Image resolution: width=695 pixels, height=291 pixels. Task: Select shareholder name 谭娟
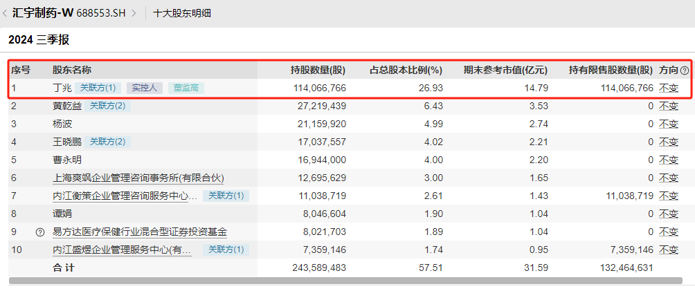tap(62, 214)
